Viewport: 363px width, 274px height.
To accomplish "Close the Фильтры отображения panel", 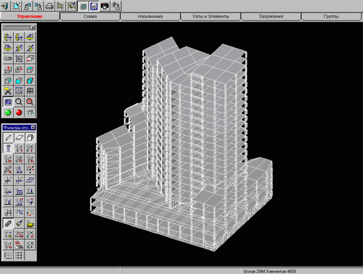I will [33, 128].
